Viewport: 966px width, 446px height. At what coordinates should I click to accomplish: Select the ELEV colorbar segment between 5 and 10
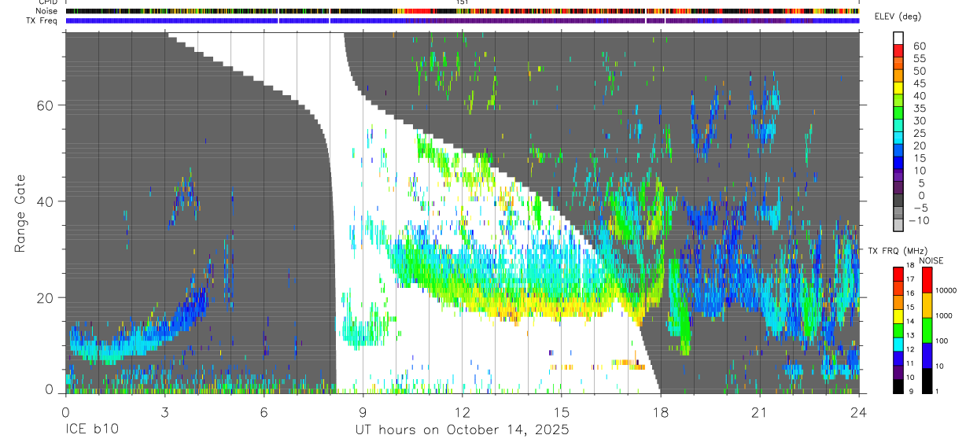898,175
